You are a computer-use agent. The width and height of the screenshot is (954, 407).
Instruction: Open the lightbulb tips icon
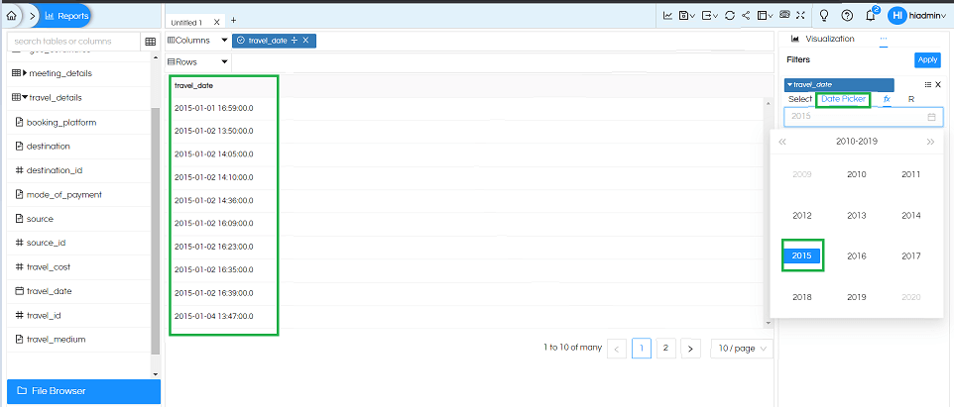tap(824, 16)
